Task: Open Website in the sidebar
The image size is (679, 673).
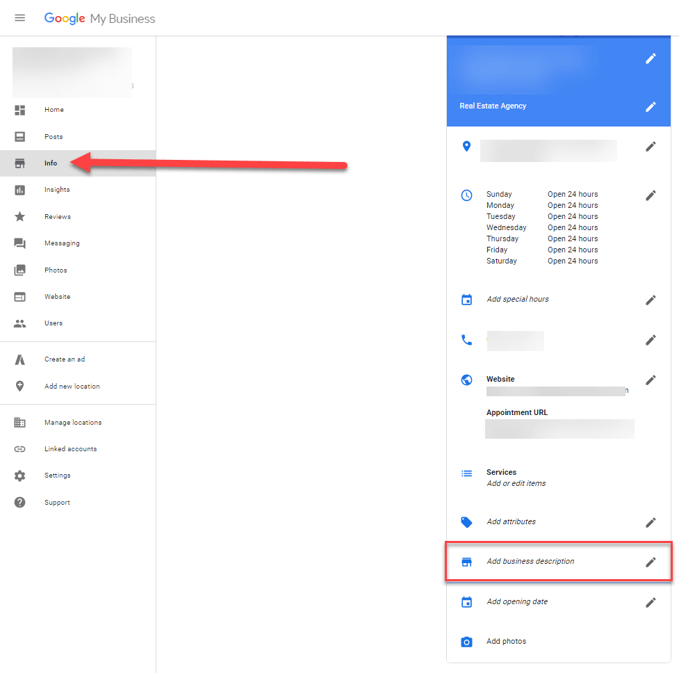Action: click(x=78, y=297)
